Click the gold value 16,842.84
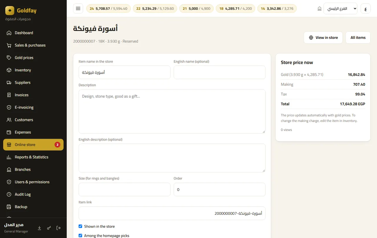The width and height of the screenshot is (377, 238). [356, 75]
